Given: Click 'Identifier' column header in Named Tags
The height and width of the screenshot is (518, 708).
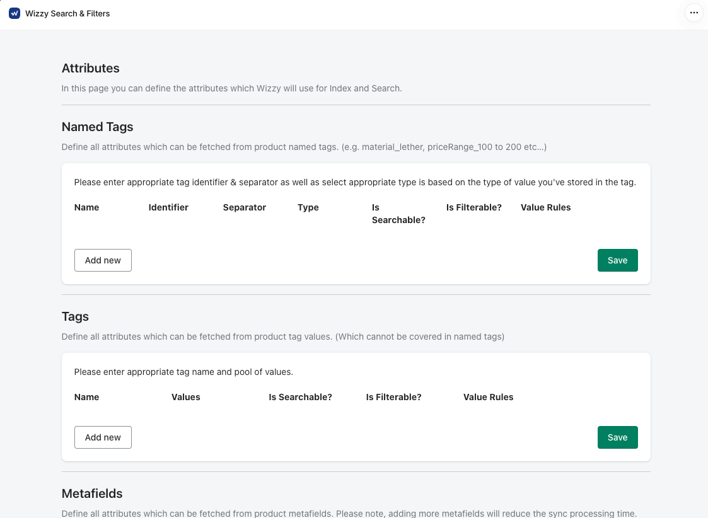Looking at the screenshot, I should coord(168,207).
